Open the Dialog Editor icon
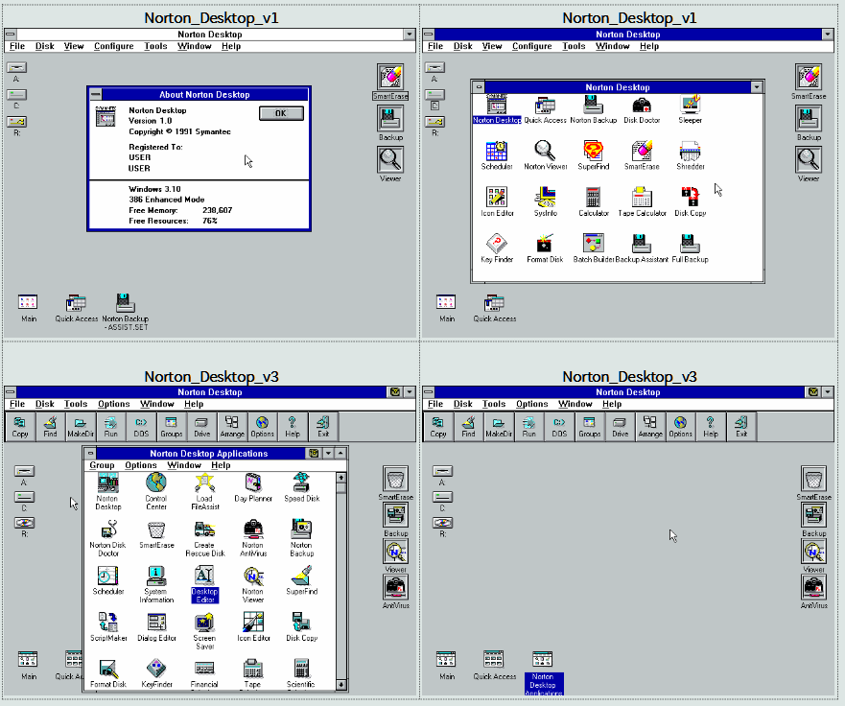This screenshot has width=845, height=706. [x=156, y=626]
